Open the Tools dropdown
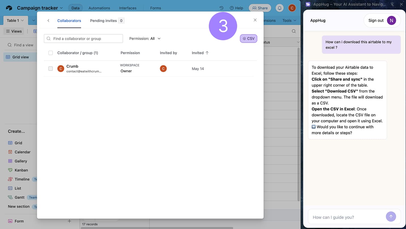Image resolution: width=406 pixels, height=229 pixels. pyautogui.click(x=289, y=20)
